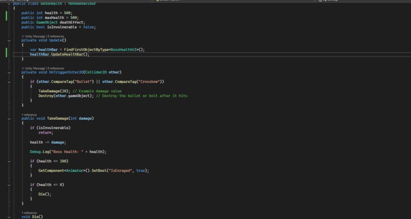Click '// Example damage value' comment
Screen dimensions: 411x219
click(x=97, y=91)
